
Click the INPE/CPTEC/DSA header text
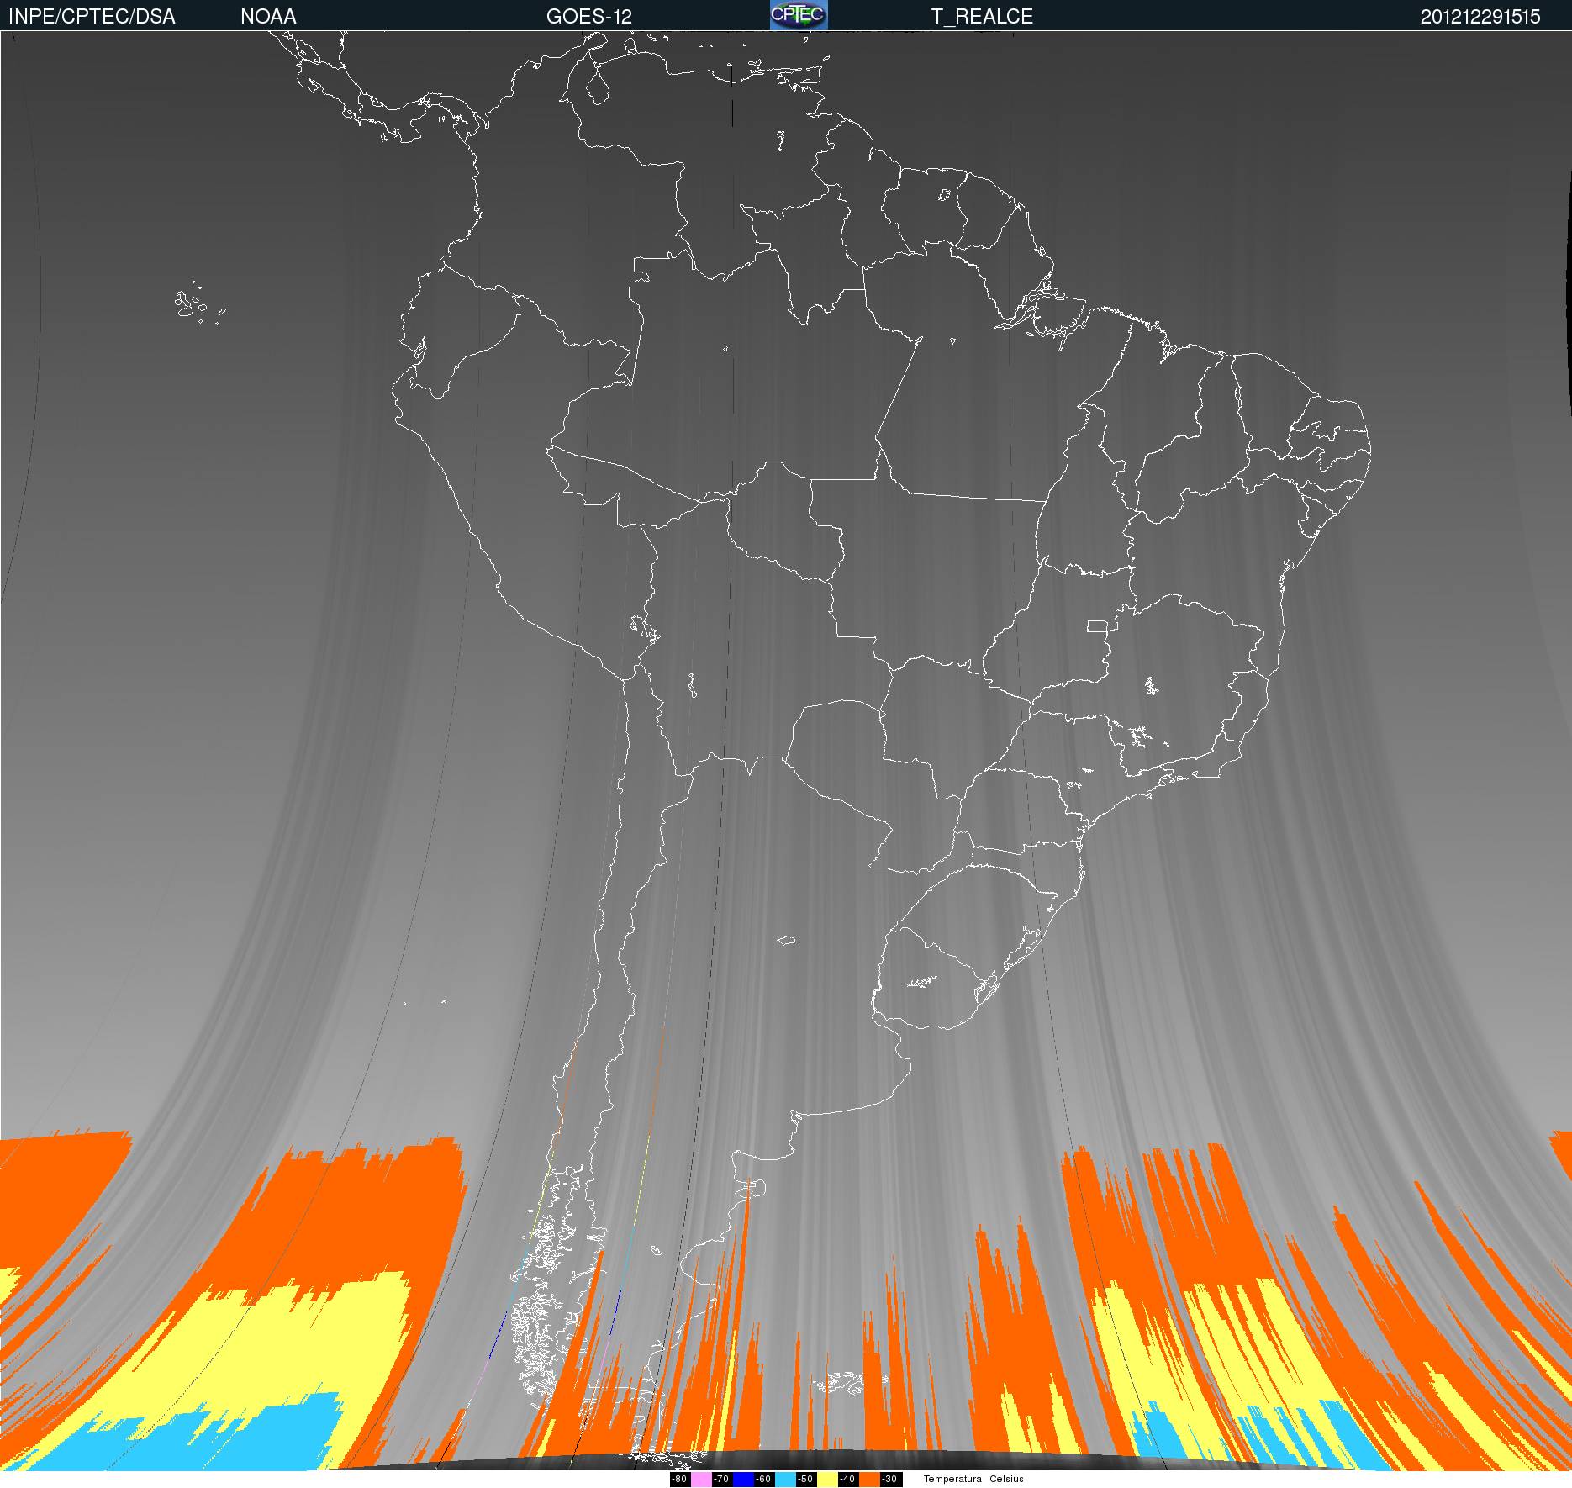[x=92, y=16]
